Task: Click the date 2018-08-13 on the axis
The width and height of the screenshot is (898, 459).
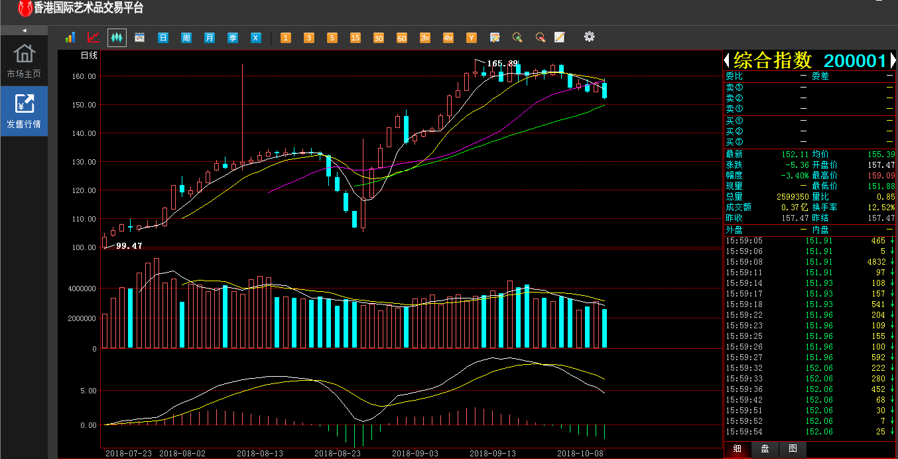Action: (260, 454)
